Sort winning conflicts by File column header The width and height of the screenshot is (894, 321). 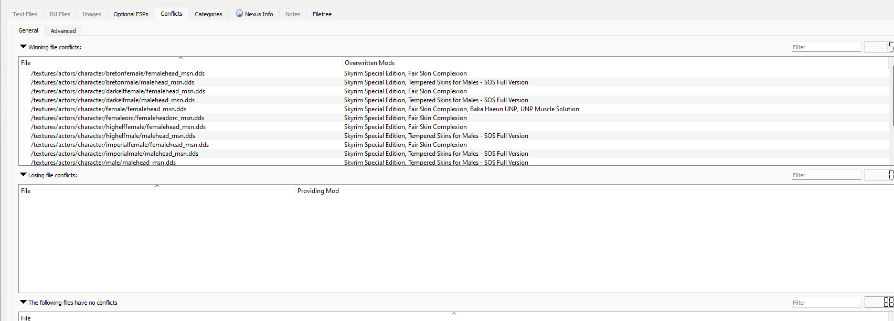[180, 63]
